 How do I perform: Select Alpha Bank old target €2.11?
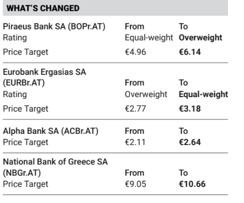tap(135, 142)
